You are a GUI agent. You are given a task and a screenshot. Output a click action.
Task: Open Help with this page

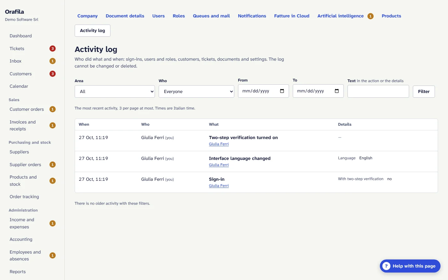coord(410,266)
